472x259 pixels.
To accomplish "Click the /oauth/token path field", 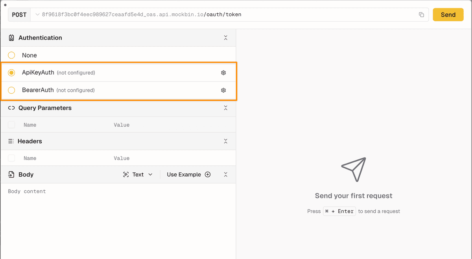I will pos(223,15).
